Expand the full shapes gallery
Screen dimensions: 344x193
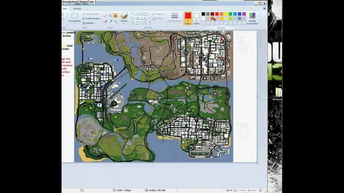[x=149, y=23]
